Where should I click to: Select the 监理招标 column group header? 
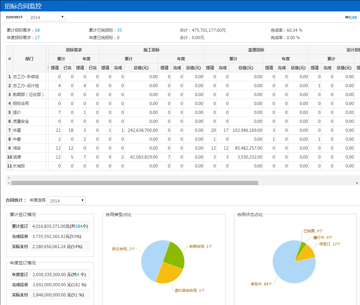click(256, 50)
